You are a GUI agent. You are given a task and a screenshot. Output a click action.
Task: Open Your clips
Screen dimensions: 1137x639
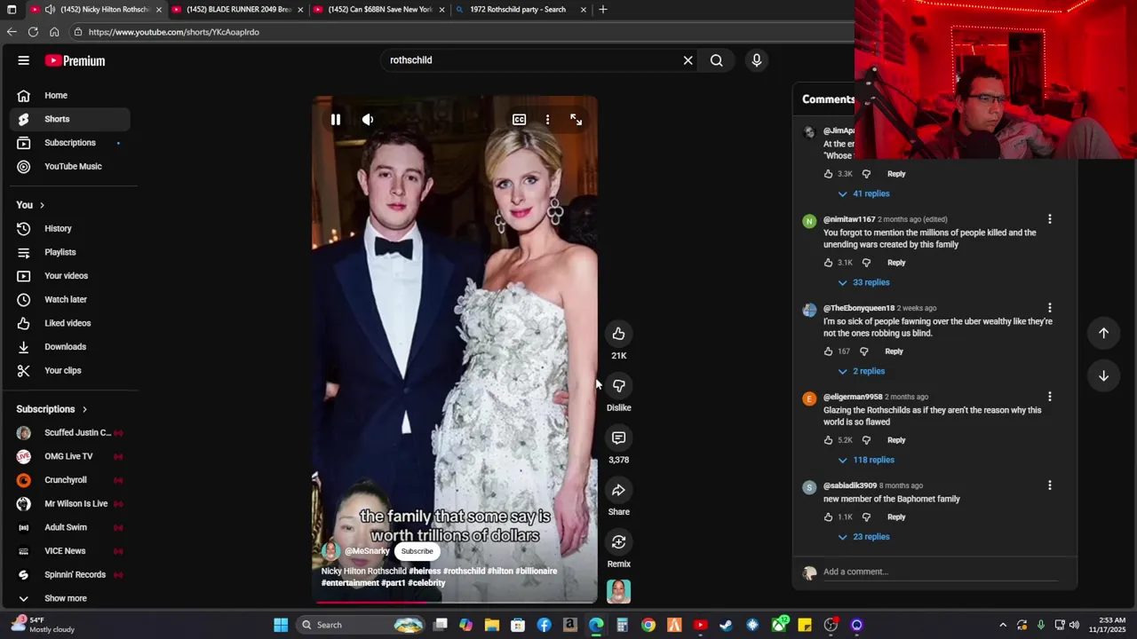point(69,371)
